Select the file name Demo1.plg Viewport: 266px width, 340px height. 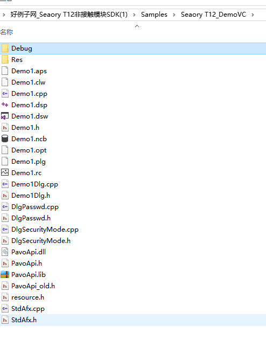click(x=29, y=162)
